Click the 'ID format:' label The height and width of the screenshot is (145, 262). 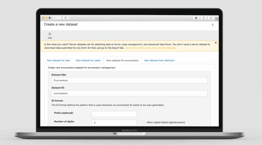click(57, 101)
